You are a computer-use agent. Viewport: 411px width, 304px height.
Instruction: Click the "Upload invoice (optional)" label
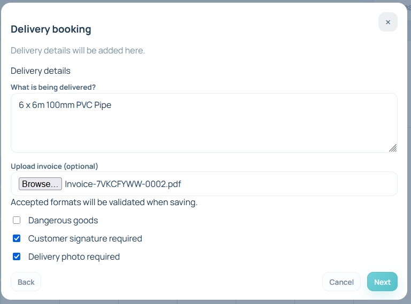(54, 166)
